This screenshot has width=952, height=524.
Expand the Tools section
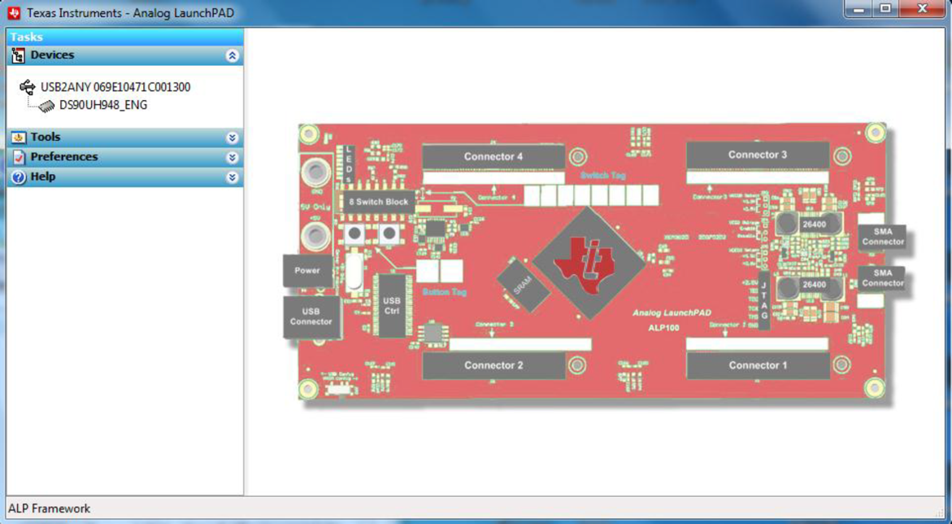pyautogui.click(x=234, y=137)
